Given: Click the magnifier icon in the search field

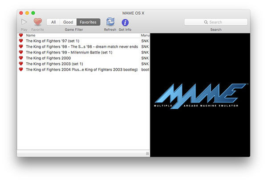Looking at the screenshot, I should pyautogui.click(x=206, y=22).
